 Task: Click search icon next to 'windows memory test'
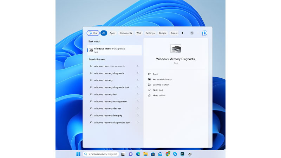tap(91, 94)
